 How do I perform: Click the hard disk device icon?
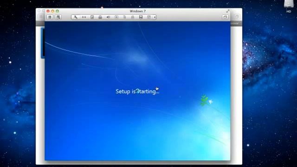[92, 17]
